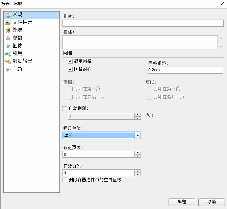The width and height of the screenshot is (227, 209).
Task: Click the 网格间距 input field
Action: click(x=185, y=70)
